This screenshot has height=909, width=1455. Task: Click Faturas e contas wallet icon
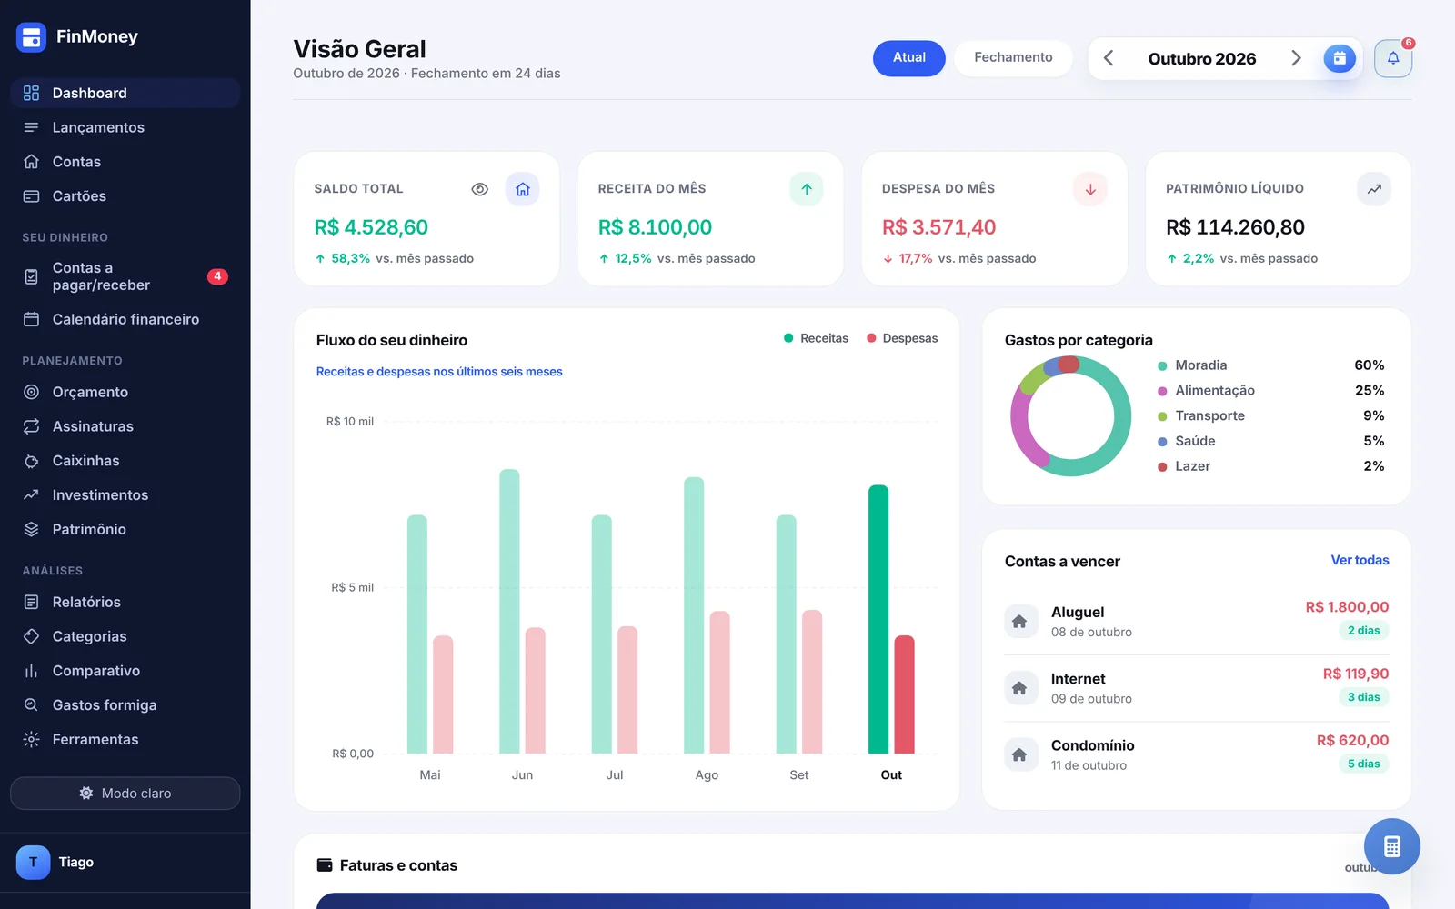pos(325,865)
